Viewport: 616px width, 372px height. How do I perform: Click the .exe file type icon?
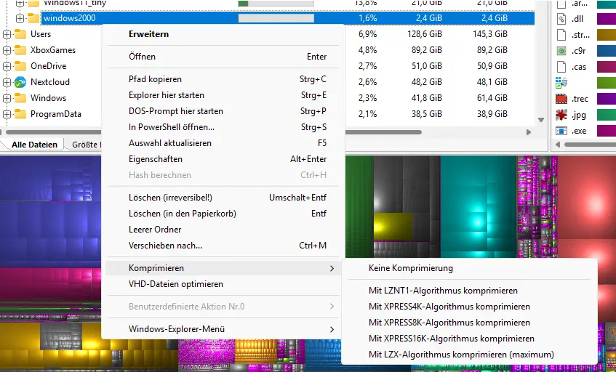point(561,131)
